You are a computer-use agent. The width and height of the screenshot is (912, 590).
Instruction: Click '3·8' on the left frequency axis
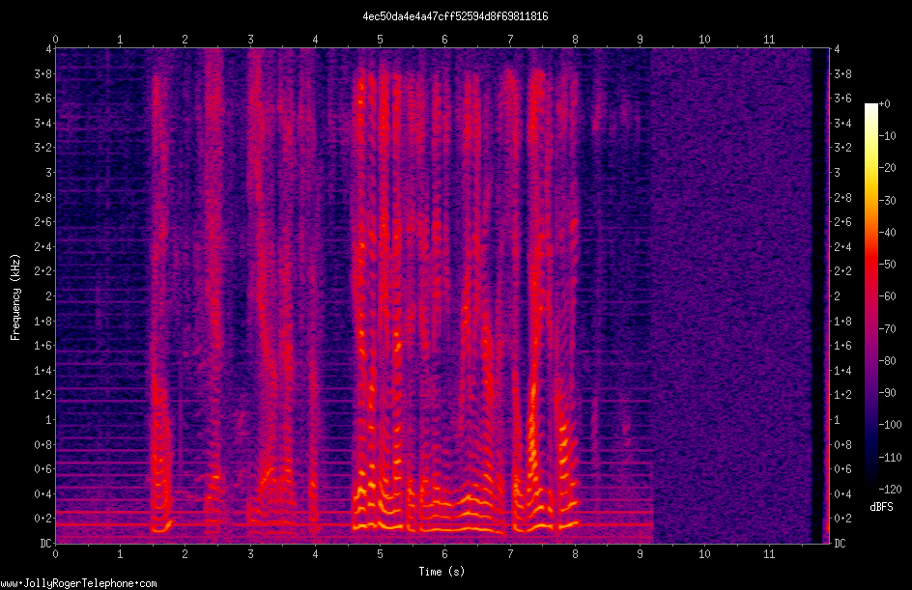43,73
